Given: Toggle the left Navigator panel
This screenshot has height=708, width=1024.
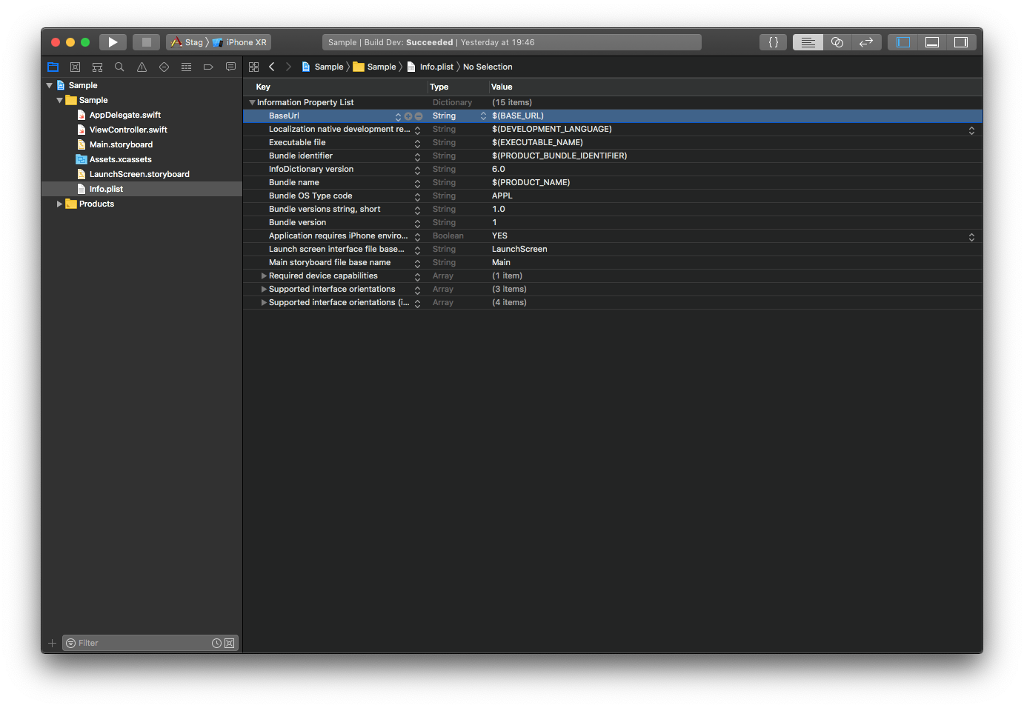Looking at the screenshot, I should (x=902, y=42).
